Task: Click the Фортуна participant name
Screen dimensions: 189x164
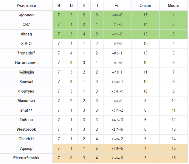Action: coord(26,91)
